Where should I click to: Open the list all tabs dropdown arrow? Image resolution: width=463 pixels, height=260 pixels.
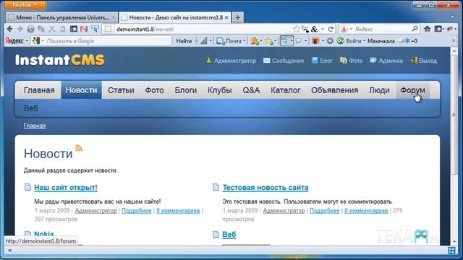[x=452, y=17]
